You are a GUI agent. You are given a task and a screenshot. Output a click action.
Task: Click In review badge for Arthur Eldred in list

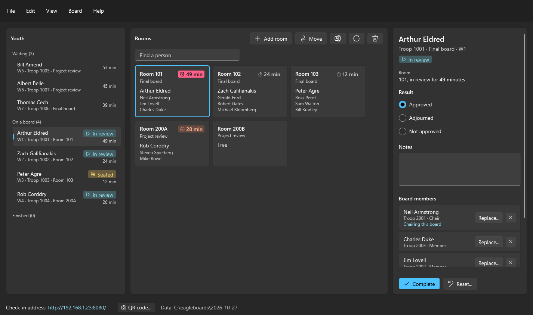(99, 134)
